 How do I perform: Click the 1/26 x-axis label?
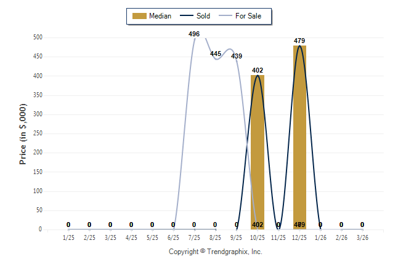[320, 237]
